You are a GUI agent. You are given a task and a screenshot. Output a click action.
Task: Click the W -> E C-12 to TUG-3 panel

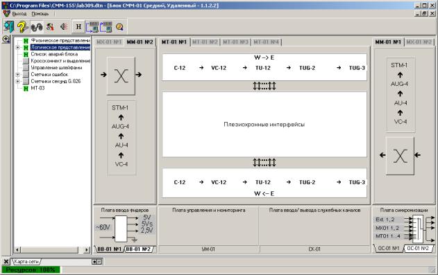coord(264,67)
